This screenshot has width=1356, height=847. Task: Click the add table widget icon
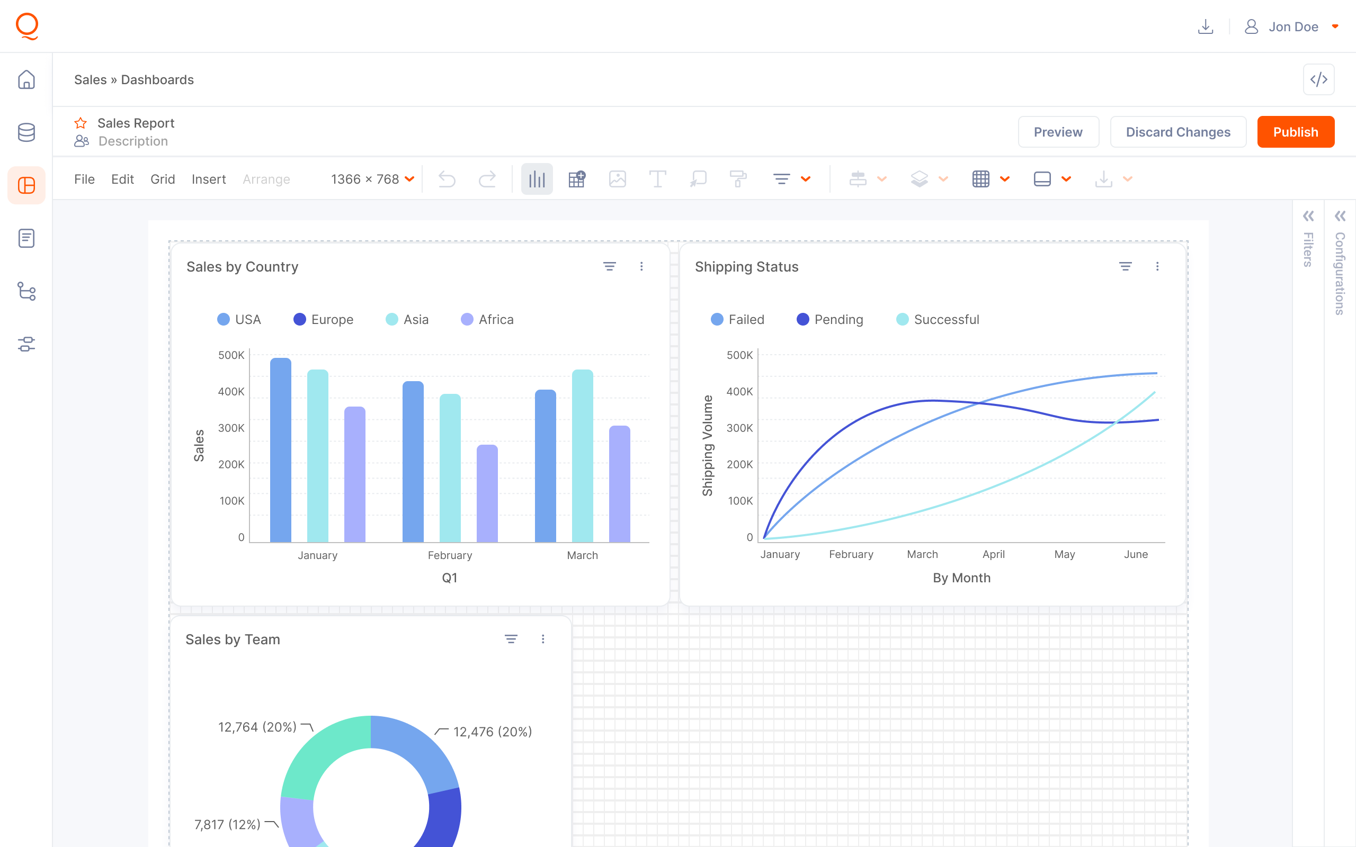pyautogui.click(x=577, y=179)
